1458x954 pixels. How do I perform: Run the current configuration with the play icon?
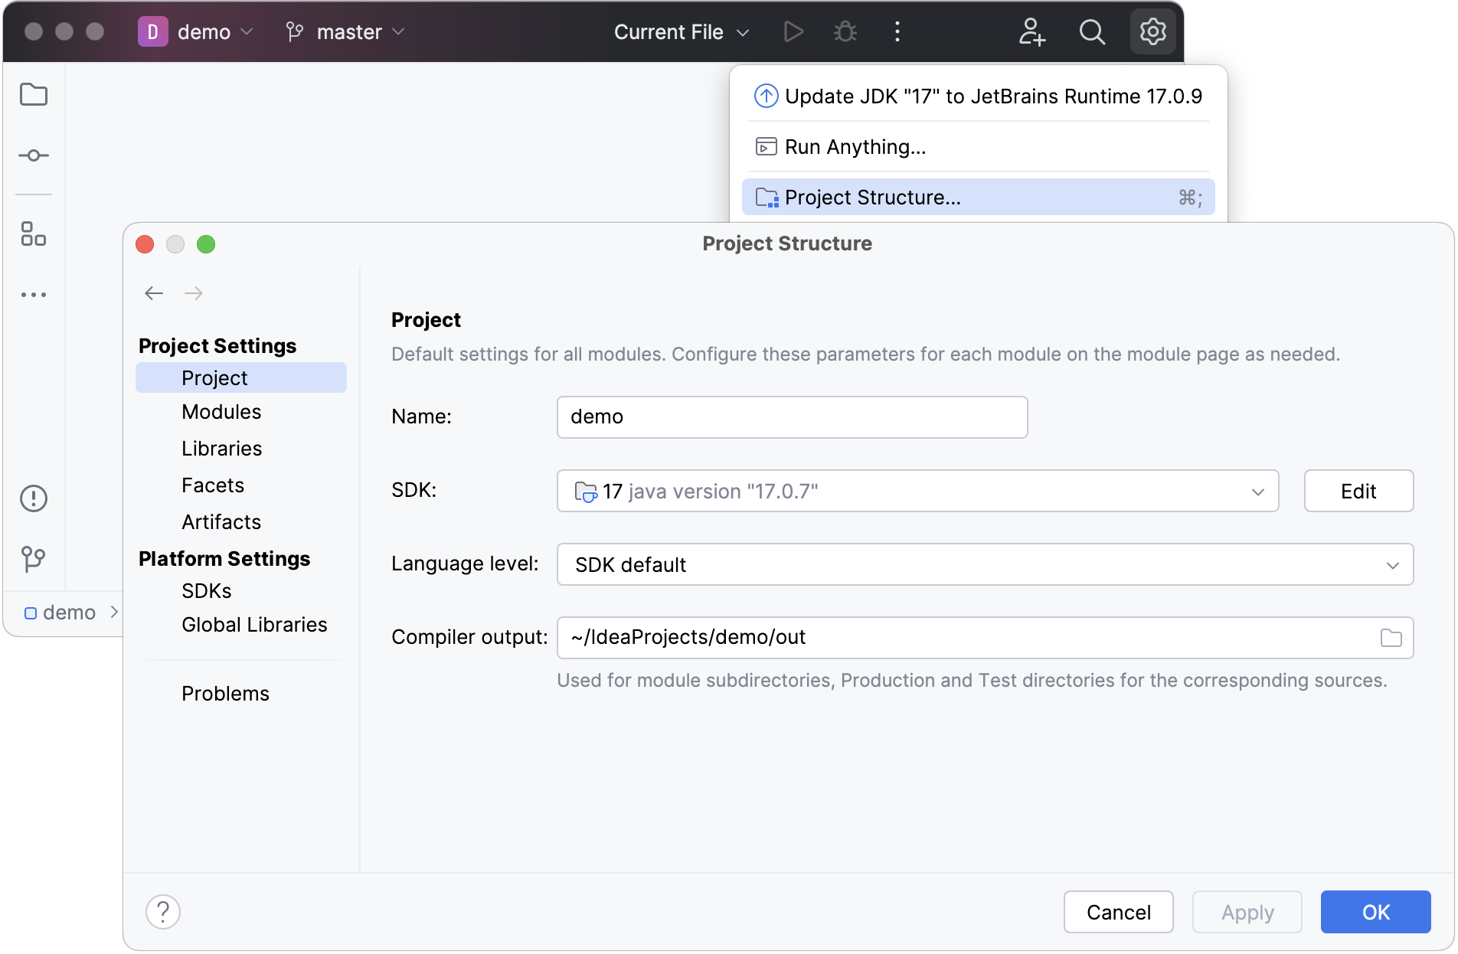coord(793,31)
